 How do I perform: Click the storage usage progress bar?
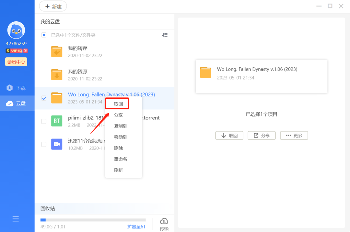coord(93,220)
